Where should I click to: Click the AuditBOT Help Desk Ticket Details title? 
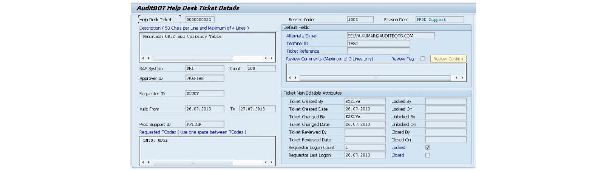(188, 8)
